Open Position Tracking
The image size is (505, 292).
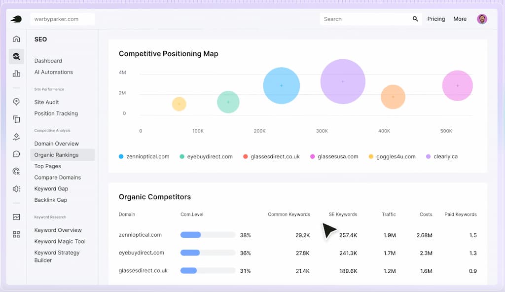(56, 113)
